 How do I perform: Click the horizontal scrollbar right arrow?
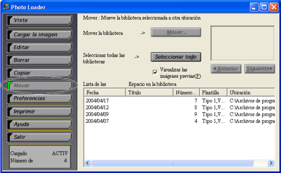(x=271, y=163)
